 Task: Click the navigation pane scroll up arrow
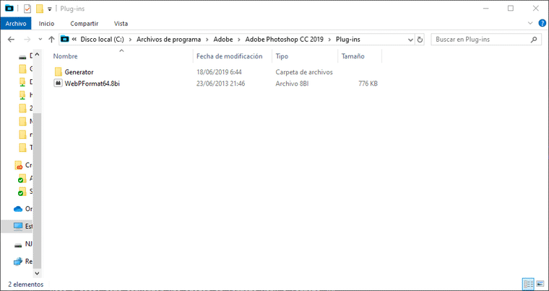pyautogui.click(x=37, y=55)
